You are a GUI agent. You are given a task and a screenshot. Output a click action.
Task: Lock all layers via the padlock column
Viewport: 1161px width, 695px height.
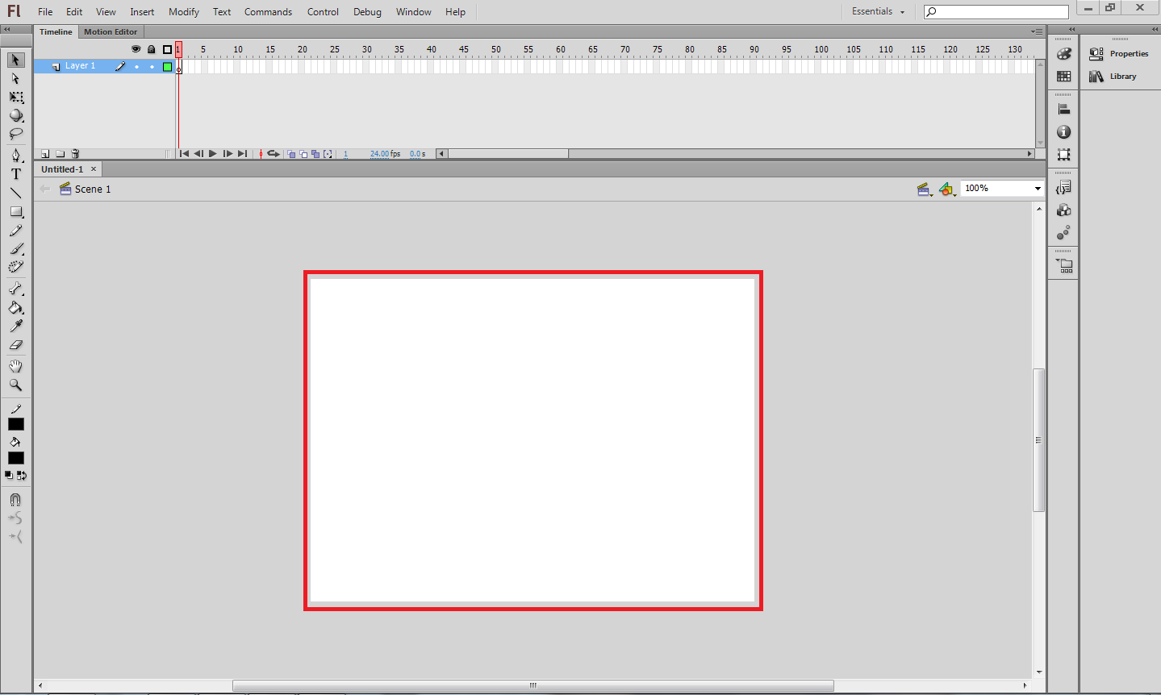click(x=151, y=49)
